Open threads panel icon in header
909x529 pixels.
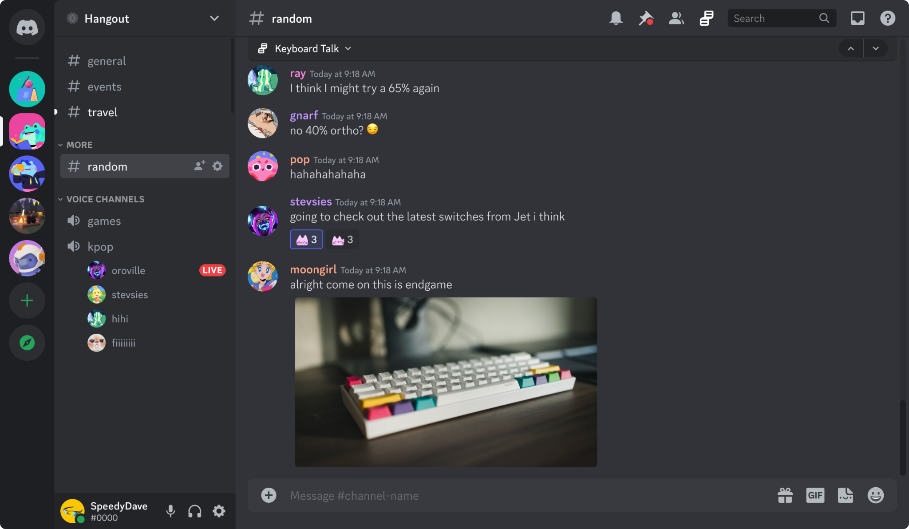(706, 18)
